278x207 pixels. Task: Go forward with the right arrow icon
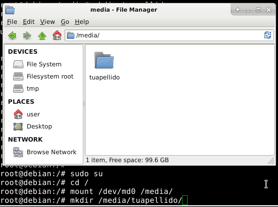(x=27, y=36)
